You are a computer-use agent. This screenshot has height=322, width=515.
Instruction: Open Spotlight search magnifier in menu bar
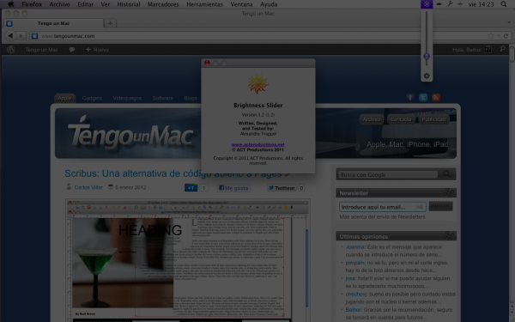point(504,4)
